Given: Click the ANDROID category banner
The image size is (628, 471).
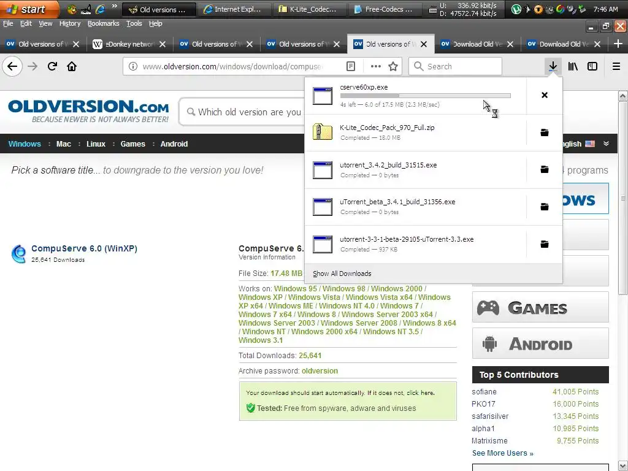Looking at the screenshot, I should pyautogui.click(x=540, y=343).
